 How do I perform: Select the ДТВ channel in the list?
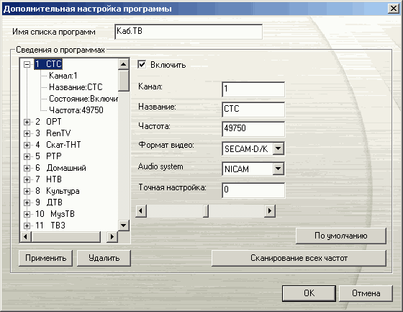(49, 202)
